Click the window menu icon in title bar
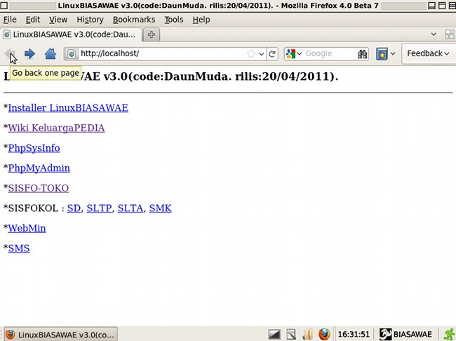This screenshot has height=341, width=456. 4,5
